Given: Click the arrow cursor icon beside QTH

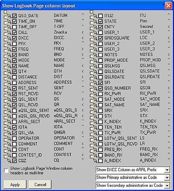Looking at the screenshot, I should [9, 71].
